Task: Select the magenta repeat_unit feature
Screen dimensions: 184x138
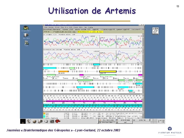Action: pos(82,75)
